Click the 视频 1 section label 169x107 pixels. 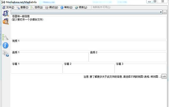(16, 41)
